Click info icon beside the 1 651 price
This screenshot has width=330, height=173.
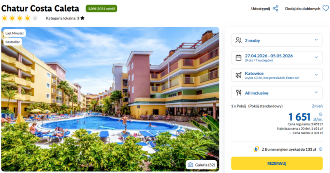[x=321, y=114]
